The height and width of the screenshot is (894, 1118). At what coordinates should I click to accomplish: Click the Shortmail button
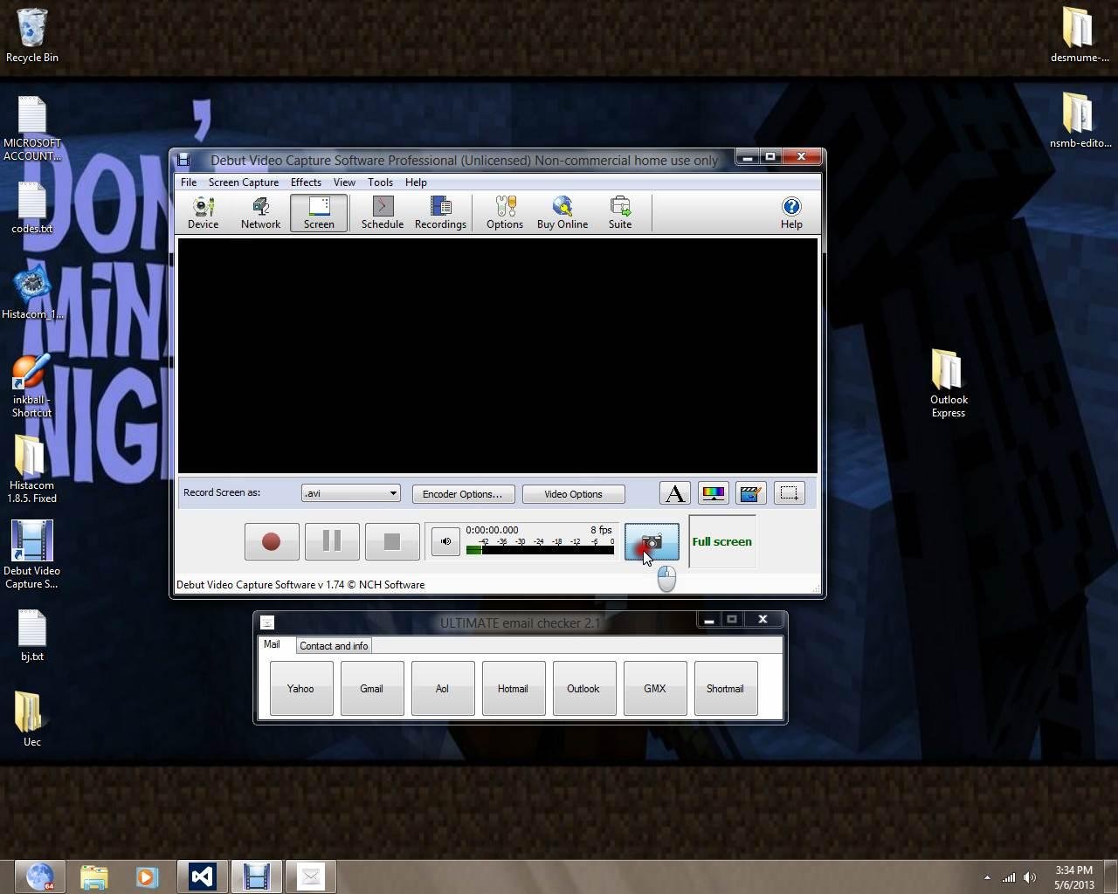(x=726, y=689)
